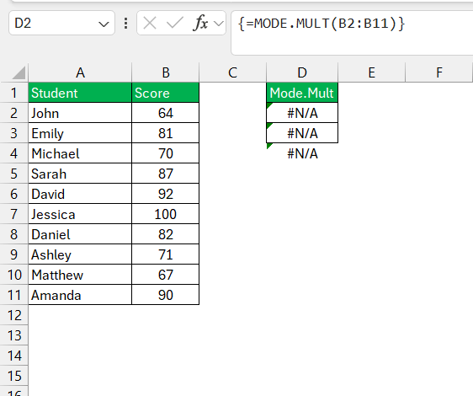Screen dimensions: 473x396
Task: Select row 8 header
Action: (x=13, y=234)
